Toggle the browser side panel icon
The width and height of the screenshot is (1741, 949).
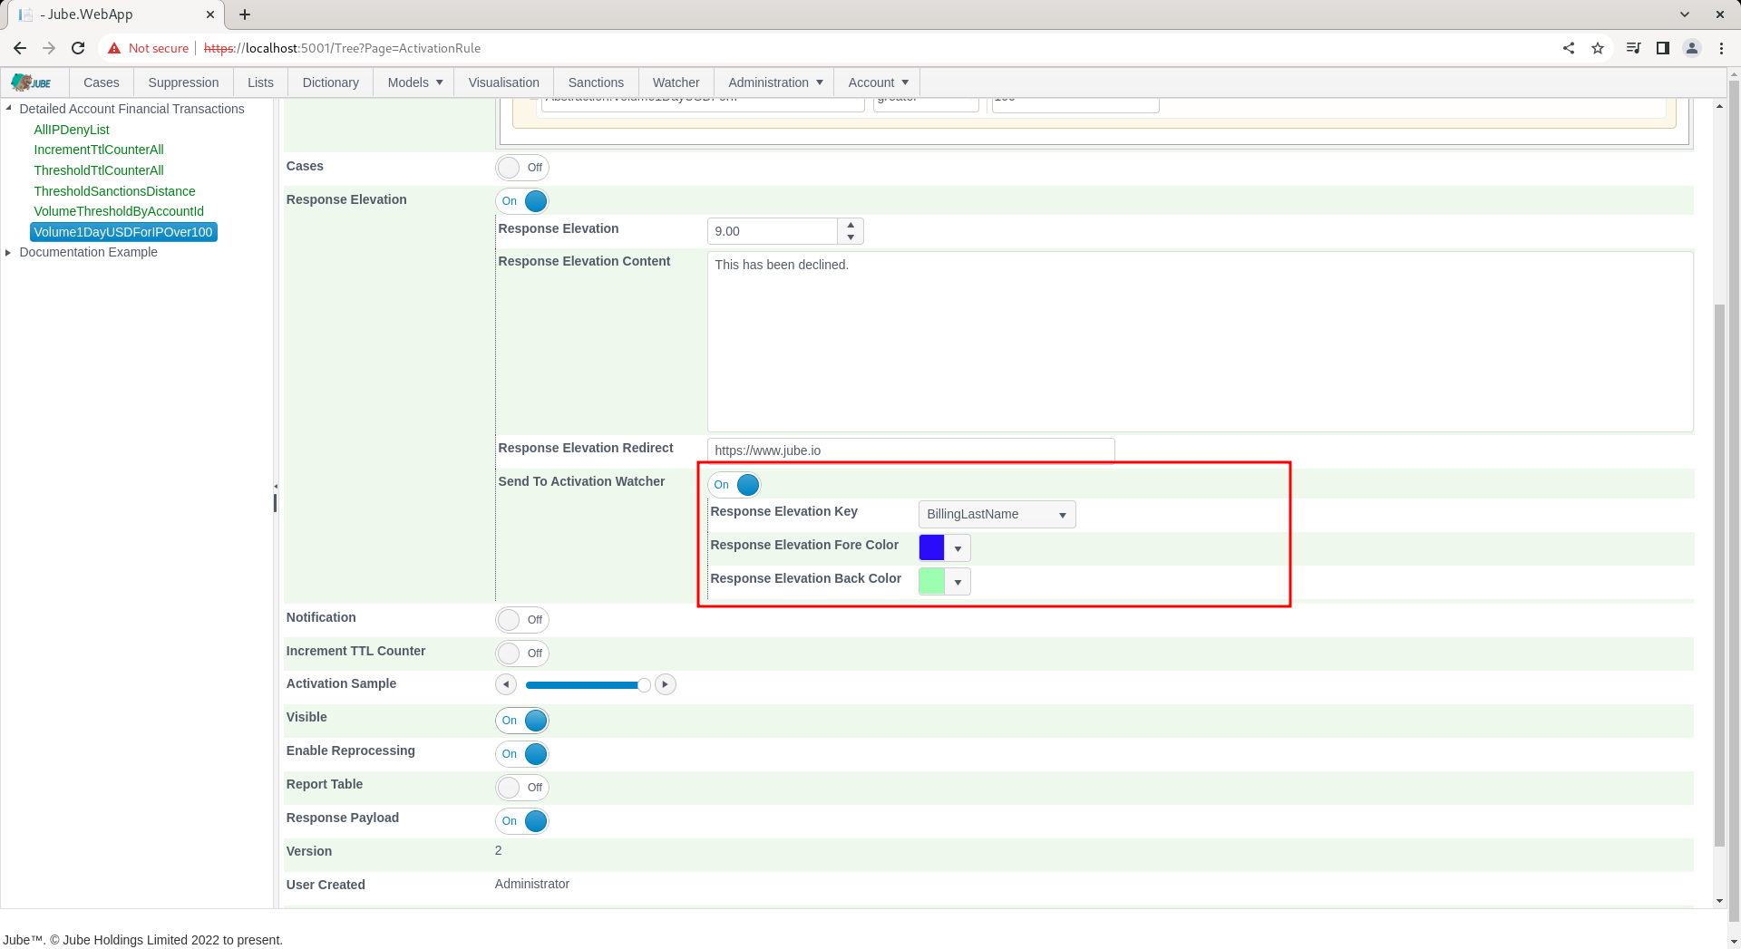(1663, 48)
